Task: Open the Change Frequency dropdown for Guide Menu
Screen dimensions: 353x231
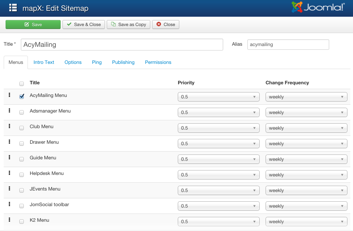Action: [x=307, y=159]
